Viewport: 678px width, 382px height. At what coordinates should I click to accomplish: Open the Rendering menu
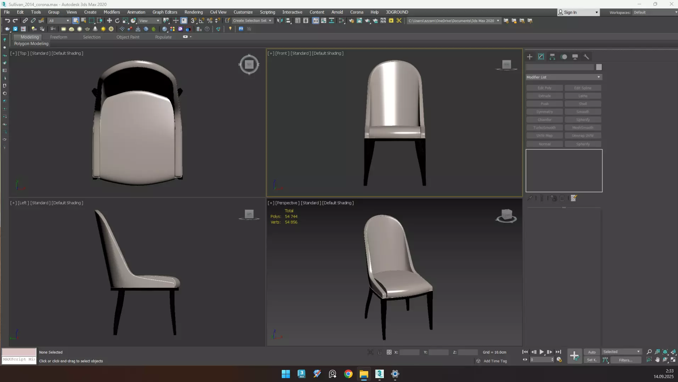tap(194, 12)
